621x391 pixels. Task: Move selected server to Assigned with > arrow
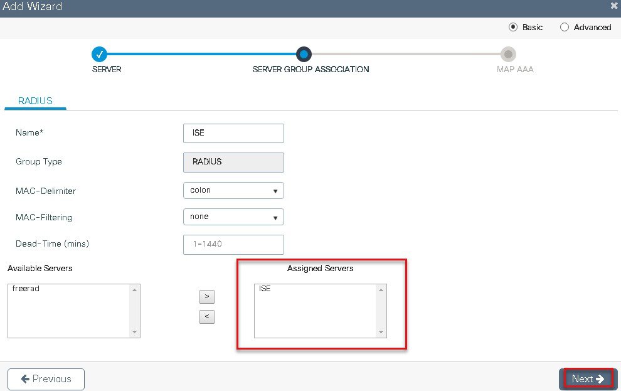(207, 297)
